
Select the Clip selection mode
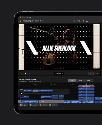[x=72, y=80]
